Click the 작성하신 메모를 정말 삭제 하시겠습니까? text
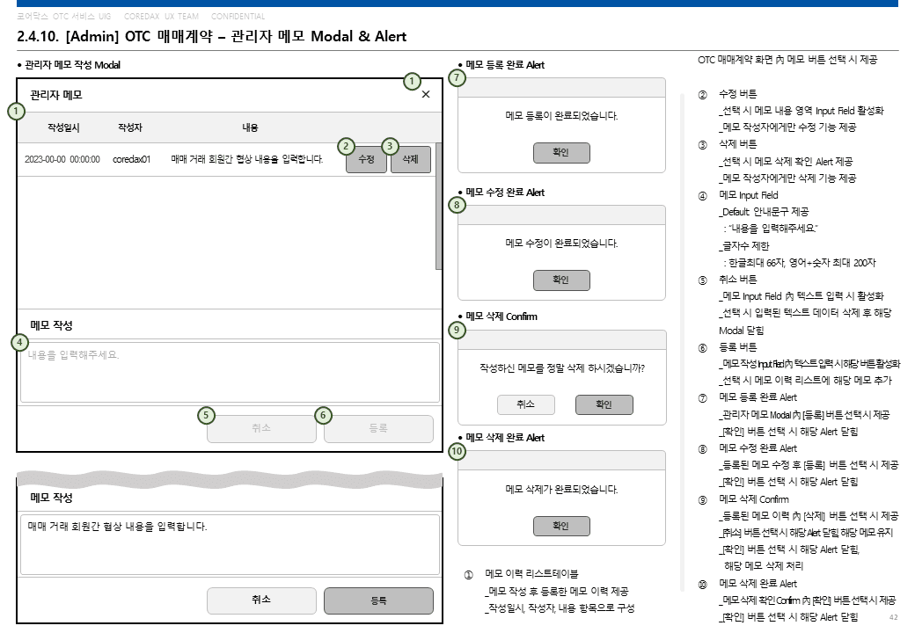 (562, 368)
